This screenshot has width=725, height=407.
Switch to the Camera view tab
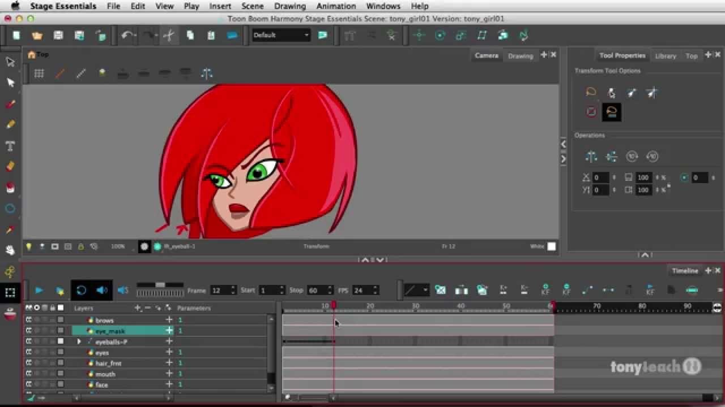point(487,55)
